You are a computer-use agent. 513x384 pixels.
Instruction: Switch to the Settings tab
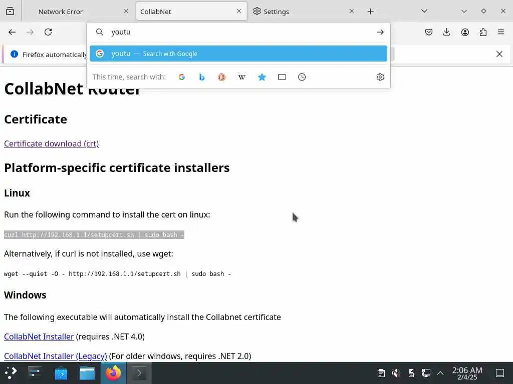303,11
